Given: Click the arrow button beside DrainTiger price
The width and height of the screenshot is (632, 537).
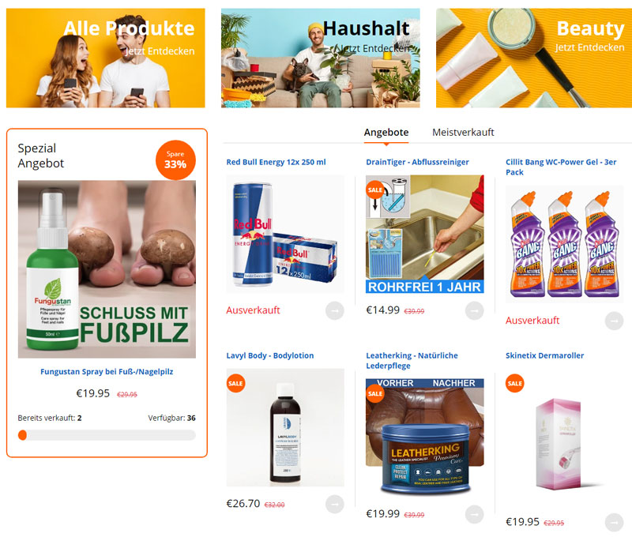Looking at the screenshot, I should point(475,310).
